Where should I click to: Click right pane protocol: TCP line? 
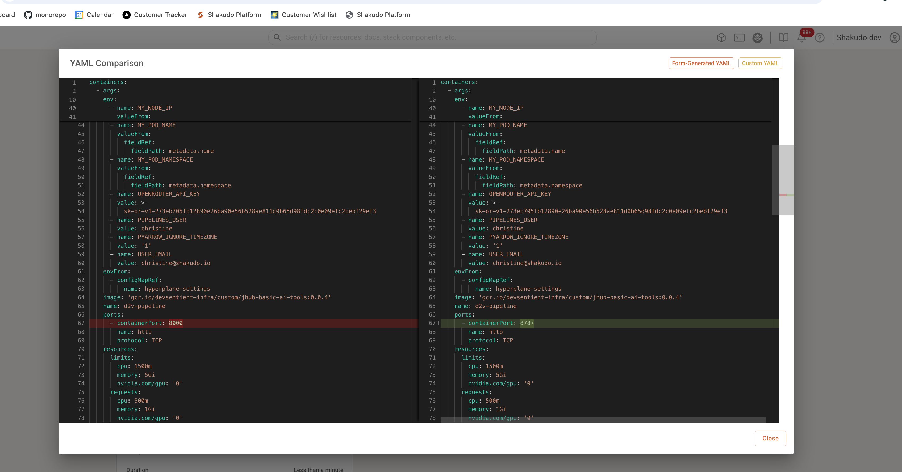tap(491, 340)
